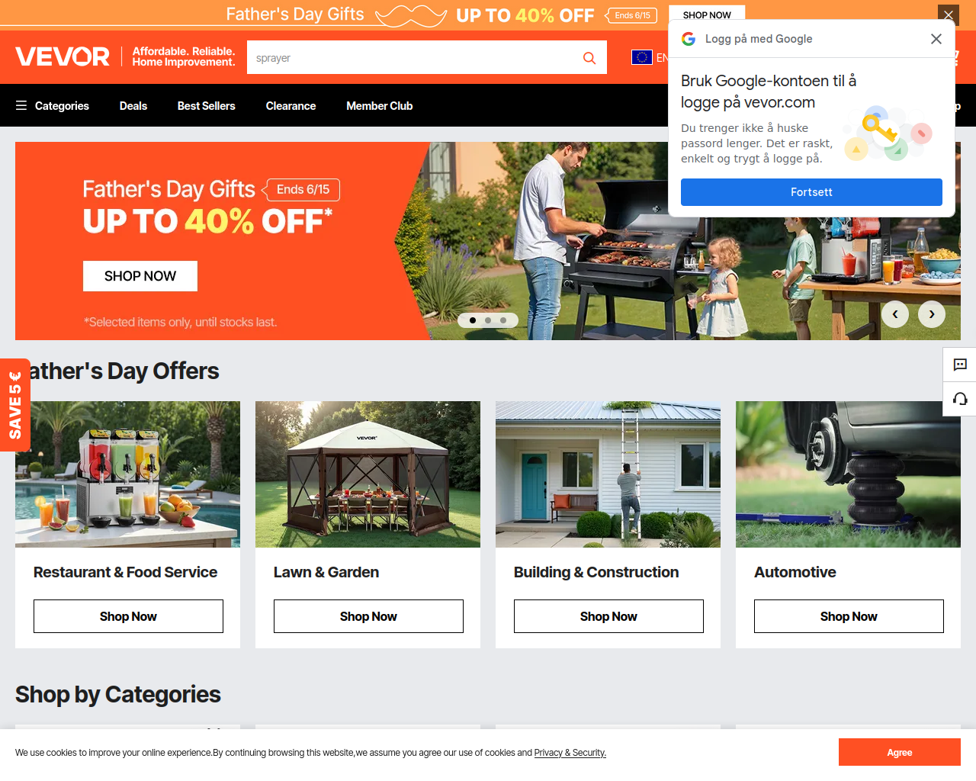
Task: Open the chat message icon
Action: tap(960, 365)
